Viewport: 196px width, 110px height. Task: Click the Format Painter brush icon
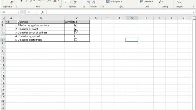click(12, 2)
